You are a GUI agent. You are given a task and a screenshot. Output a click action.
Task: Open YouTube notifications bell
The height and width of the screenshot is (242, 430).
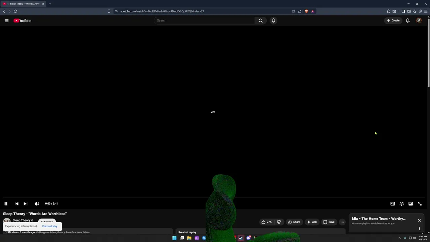407,21
